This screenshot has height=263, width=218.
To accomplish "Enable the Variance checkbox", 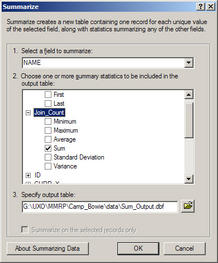I will pos(48,166).
